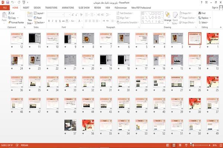
Task: Click the Sign in link
Action: point(215,8)
